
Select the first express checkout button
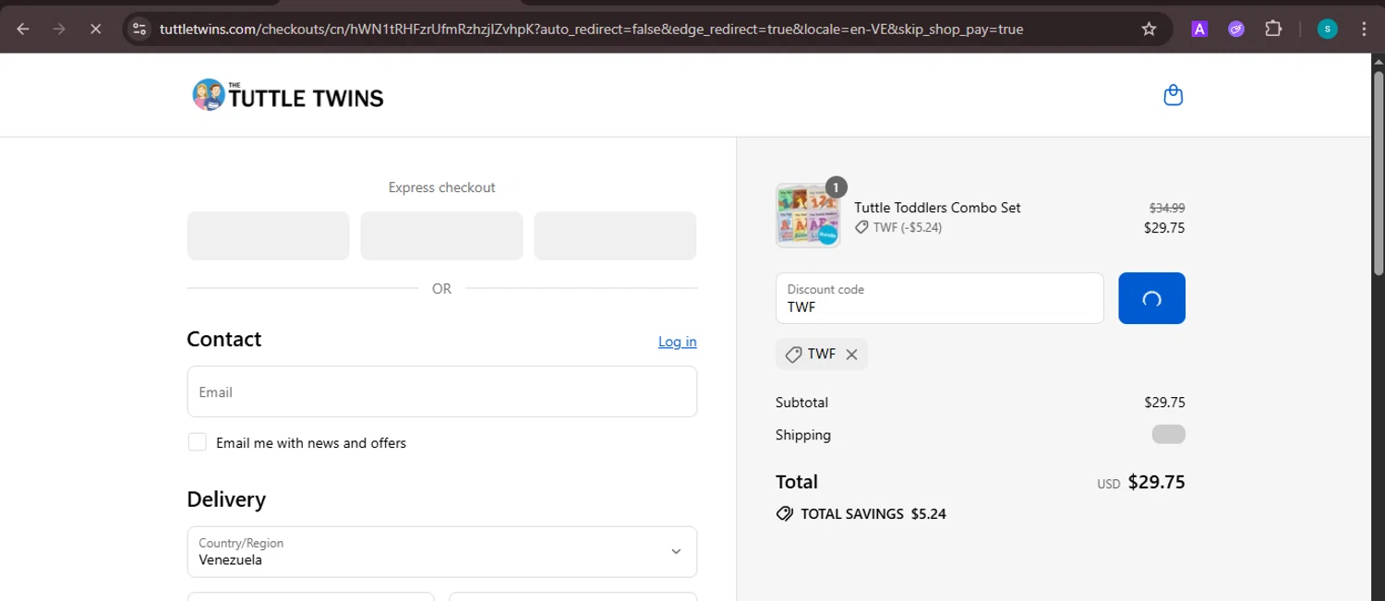(x=268, y=235)
